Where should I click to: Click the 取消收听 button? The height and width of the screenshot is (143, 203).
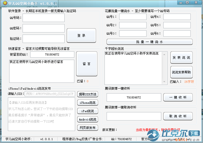(x=178, y=116)
